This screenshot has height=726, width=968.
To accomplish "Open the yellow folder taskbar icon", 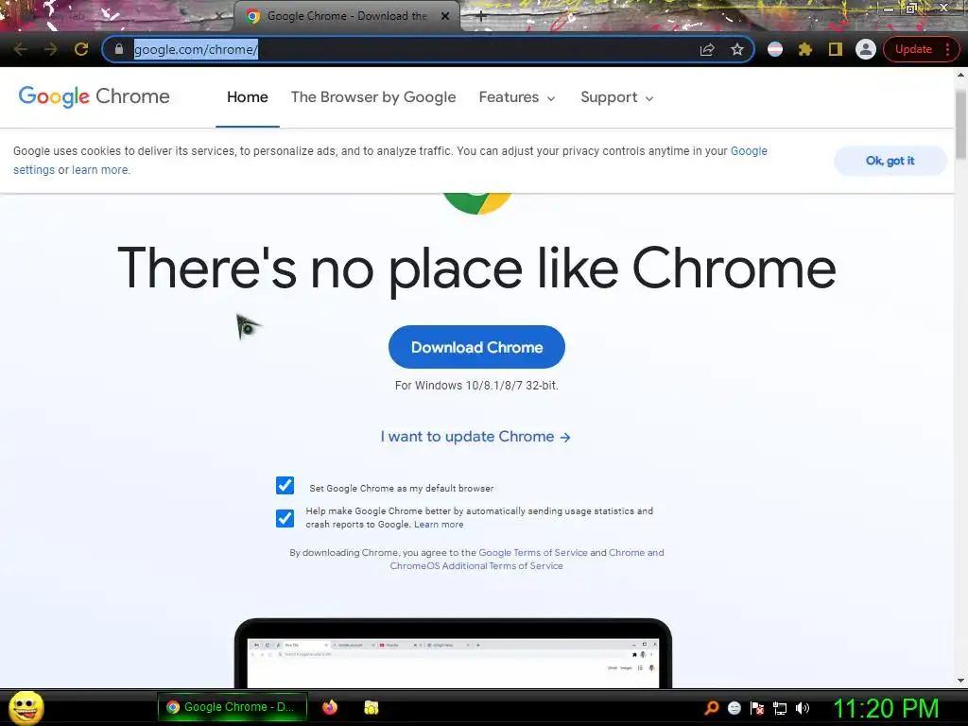I will coord(371,707).
